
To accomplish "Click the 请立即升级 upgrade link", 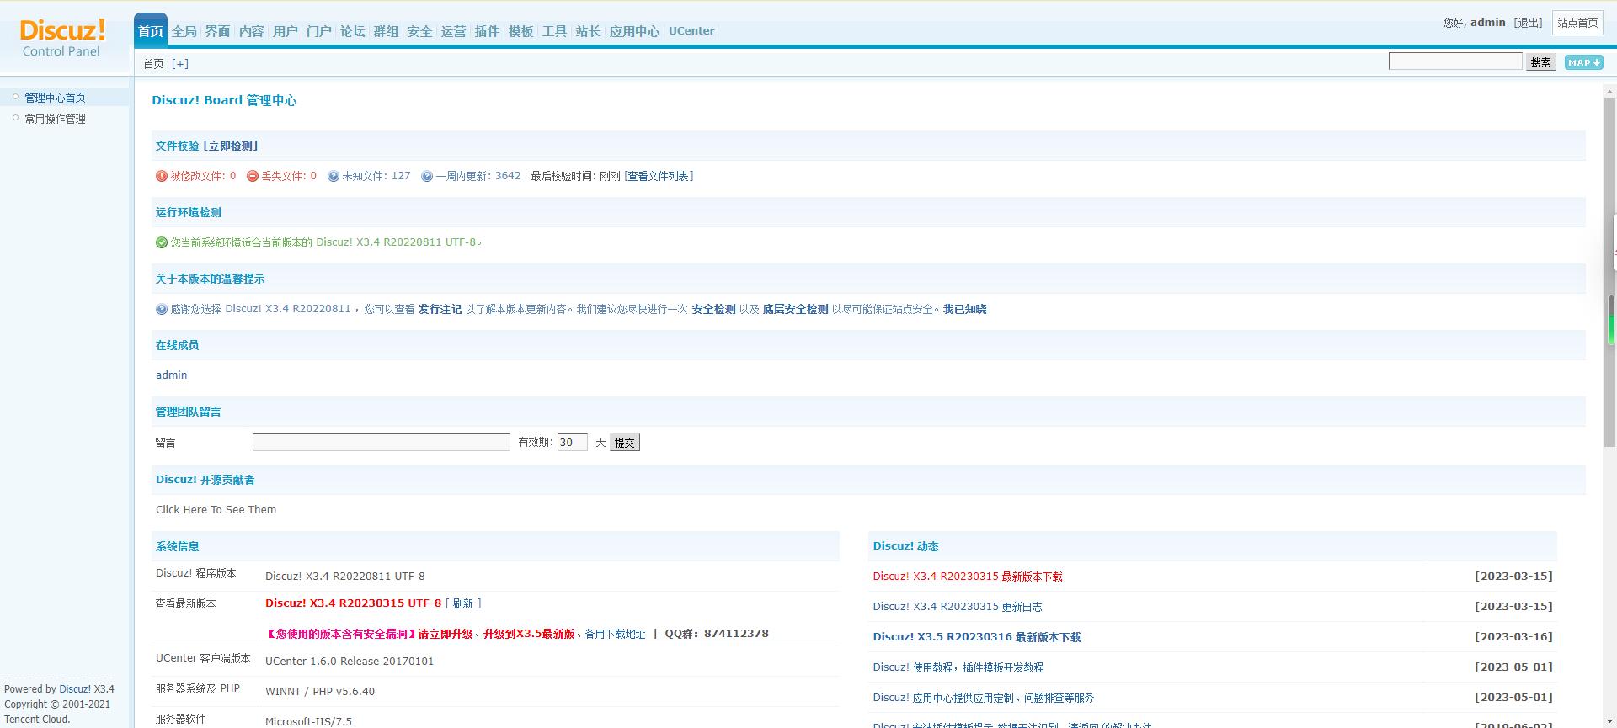I will pyautogui.click(x=446, y=634).
